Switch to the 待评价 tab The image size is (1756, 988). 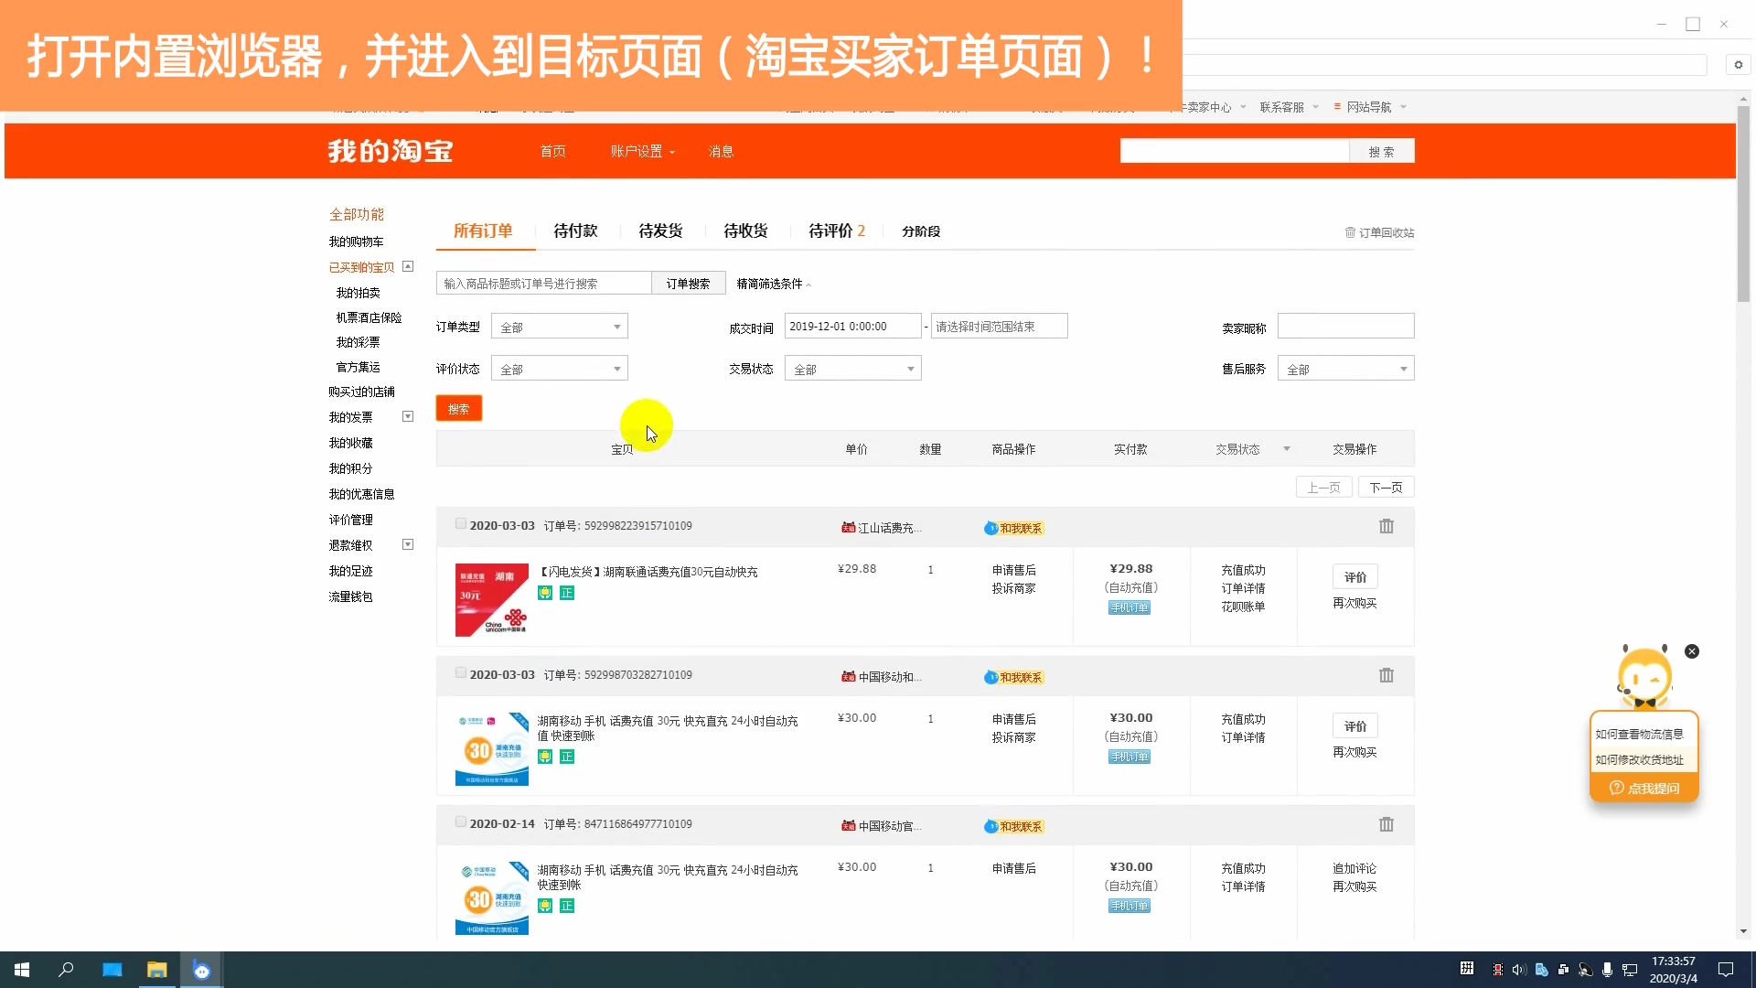tap(836, 231)
